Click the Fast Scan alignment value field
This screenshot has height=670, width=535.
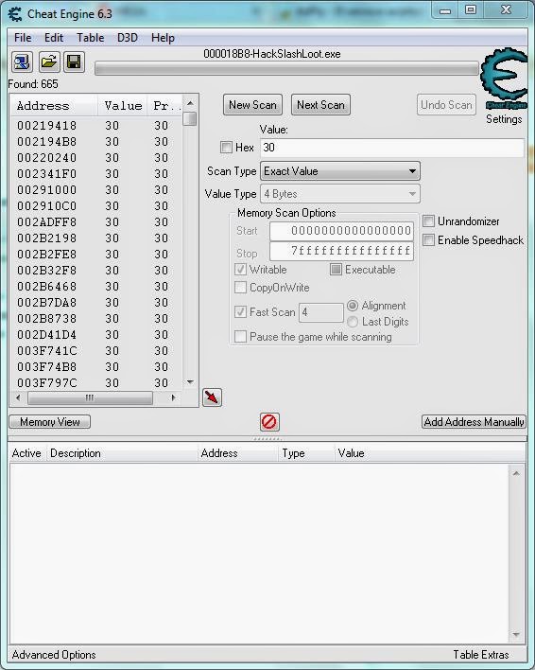click(321, 312)
